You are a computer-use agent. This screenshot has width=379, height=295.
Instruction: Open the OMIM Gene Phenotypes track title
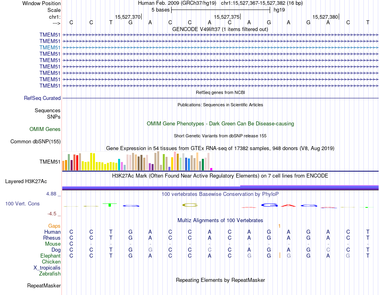coord(220,123)
